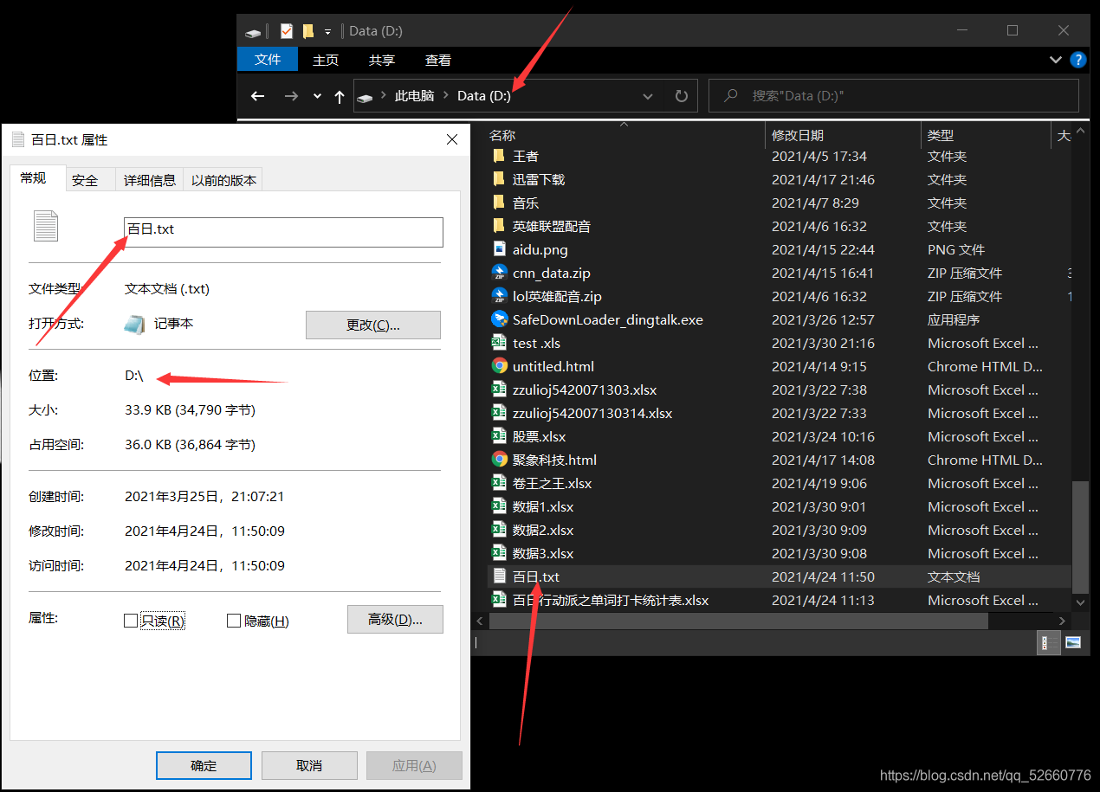Switch to large thumbnails view icon
Screen dimensions: 1100x792
1073,642
